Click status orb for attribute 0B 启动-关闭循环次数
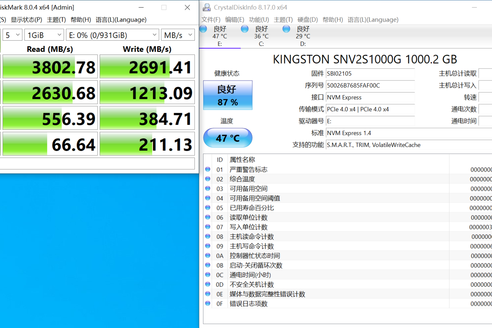Screen dimensions: 492x328 (x=208, y=265)
